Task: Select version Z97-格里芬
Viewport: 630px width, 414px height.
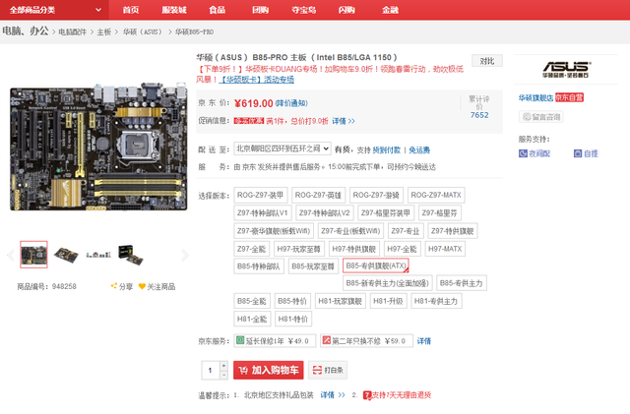Action: tap(440, 212)
